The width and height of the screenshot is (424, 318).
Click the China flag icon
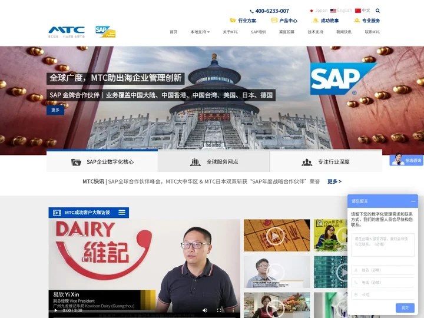pos(358,11)
